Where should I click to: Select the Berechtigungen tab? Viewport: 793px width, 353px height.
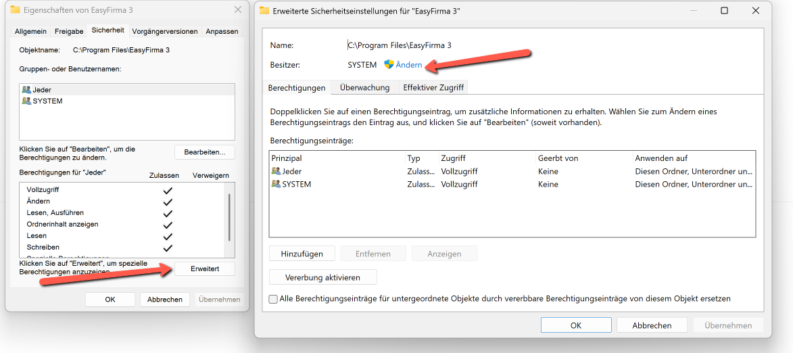pos(297,87)
